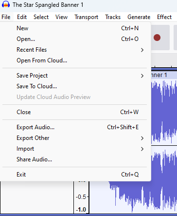Choose New from the File menu
This screenshot has width=177, height=216.
click(75, 28)
